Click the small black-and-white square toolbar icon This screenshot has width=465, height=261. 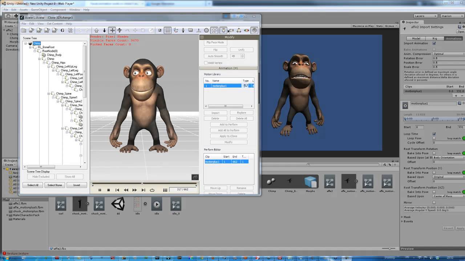pyautogui.click(x=160, y=30)
